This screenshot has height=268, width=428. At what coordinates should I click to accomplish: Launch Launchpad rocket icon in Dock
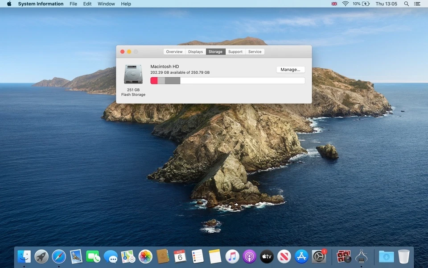click(41, 257)
